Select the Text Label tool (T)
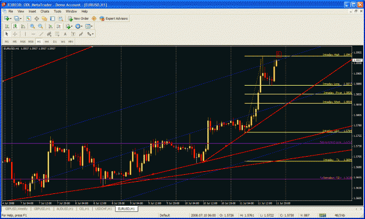 click(73, 34)
